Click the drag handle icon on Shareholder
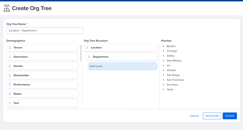Viewport: 243px width, 130px height. click(x=10, y=75)
